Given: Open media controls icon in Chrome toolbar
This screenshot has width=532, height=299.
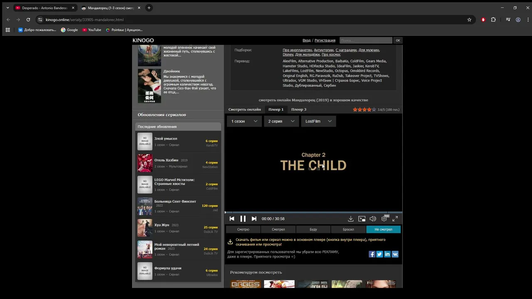Looking at the screenshot, I should point(508,20).
